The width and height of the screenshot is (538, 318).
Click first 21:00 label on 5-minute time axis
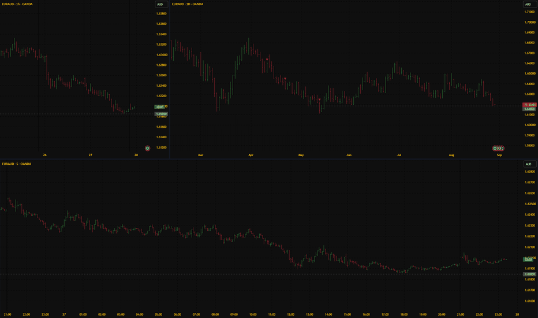[x=8, y=315]
